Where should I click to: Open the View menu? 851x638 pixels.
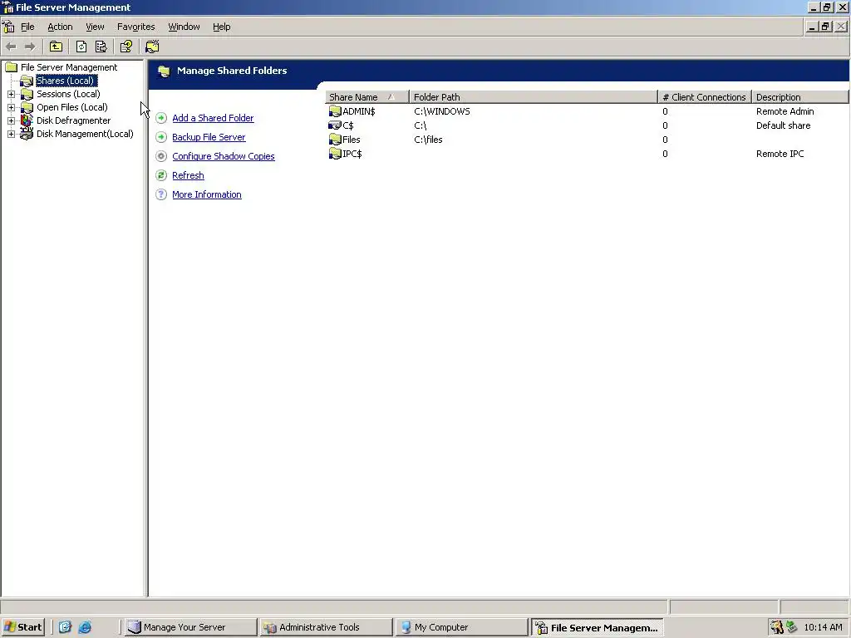(x=95, y=27)
